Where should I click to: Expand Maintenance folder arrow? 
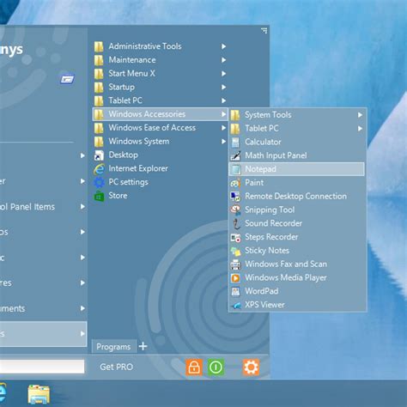(223, 60)
